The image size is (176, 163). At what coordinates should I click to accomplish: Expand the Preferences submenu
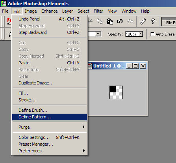tap(84, 151)
